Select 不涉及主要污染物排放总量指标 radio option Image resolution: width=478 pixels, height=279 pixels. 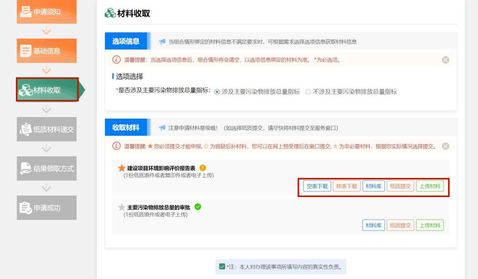point(308,92)
